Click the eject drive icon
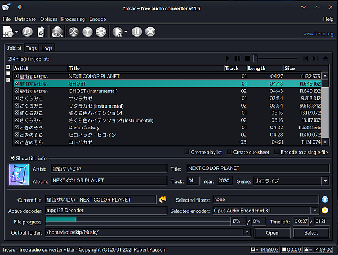This screenshot has height=255, width=338. 326,59
